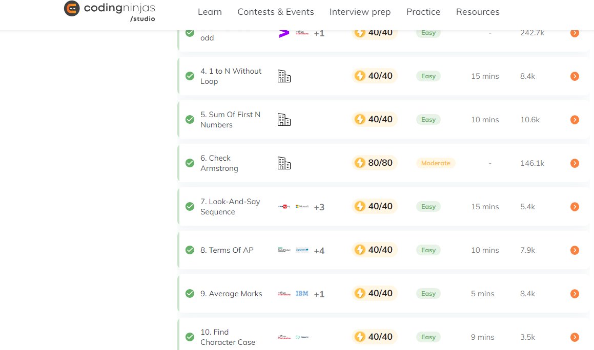This screenshot has height=350, width=594.
Task: Click orange arrow for Look-And-Say Sequence
Action: pos(575,207)
